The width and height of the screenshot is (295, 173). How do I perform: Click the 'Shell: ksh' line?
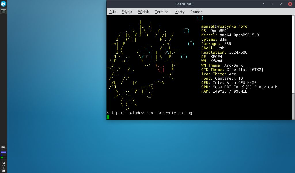pos(213,48)
